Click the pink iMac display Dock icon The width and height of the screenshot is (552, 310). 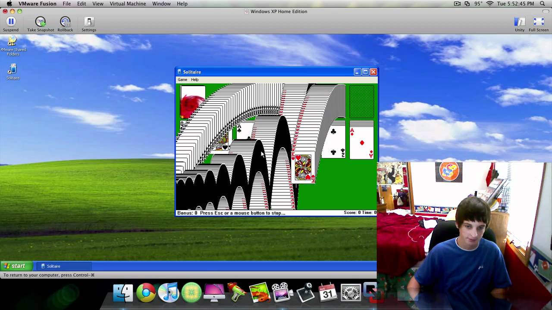[x=214, y=293]
